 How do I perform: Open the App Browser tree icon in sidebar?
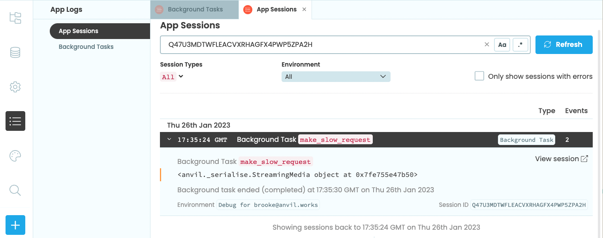coord(15,18)
